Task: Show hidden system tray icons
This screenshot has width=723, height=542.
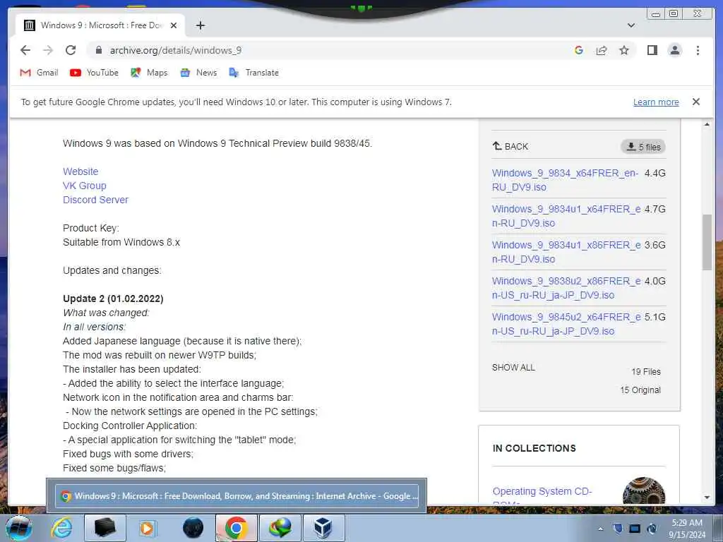Action: [600, 529]
